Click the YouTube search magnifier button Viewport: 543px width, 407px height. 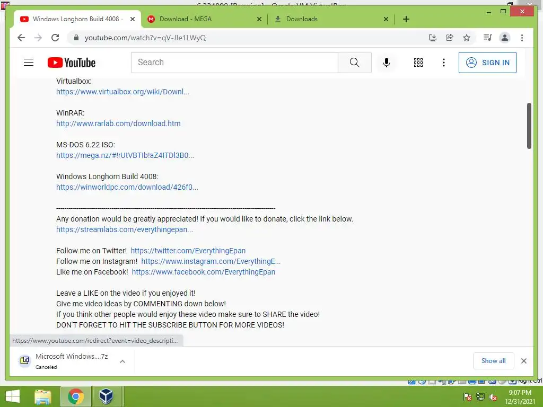pos(355,63)
